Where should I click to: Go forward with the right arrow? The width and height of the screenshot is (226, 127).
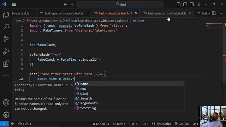point(72,5)
